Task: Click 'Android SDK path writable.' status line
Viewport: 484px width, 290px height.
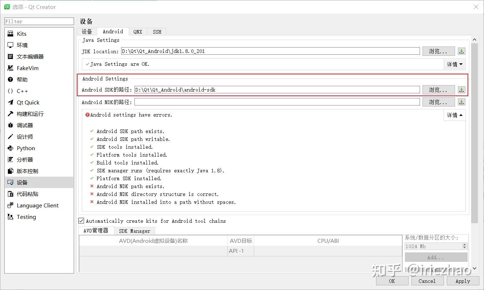Action: tap(133, 139)
